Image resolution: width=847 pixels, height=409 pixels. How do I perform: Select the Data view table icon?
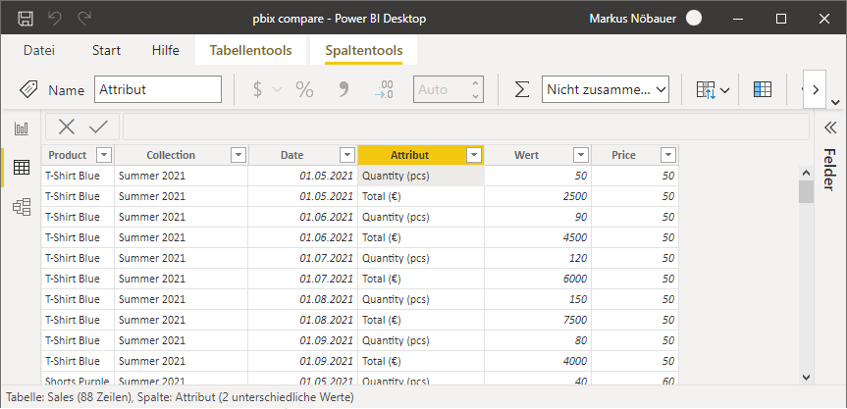(21, 168)
